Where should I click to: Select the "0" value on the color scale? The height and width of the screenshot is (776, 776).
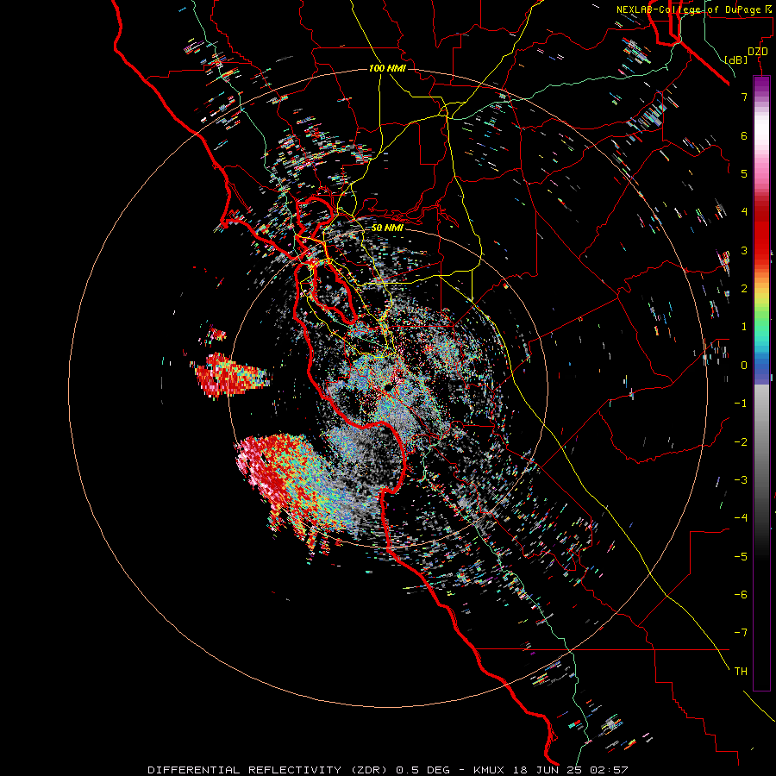coord(744,366)
